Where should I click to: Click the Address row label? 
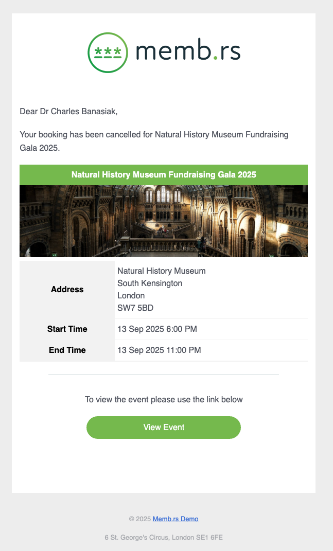(67, 290)
